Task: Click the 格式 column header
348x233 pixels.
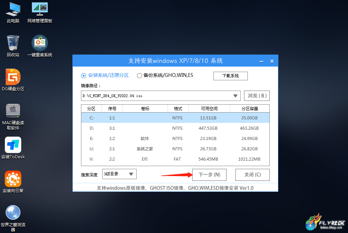Action: [x=178, y=108]
